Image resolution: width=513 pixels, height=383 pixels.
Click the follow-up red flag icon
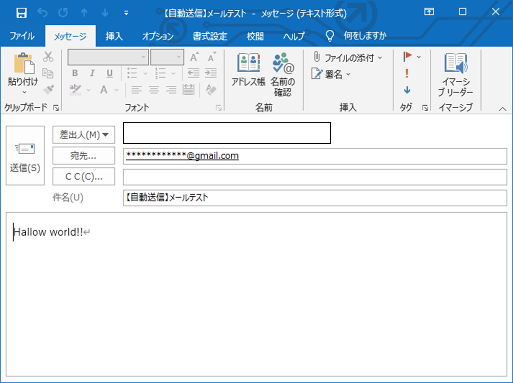point(408,57)
